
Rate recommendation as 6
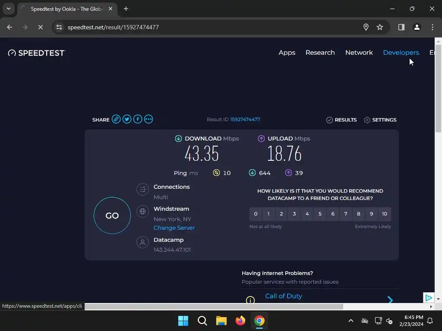point(333,214)
